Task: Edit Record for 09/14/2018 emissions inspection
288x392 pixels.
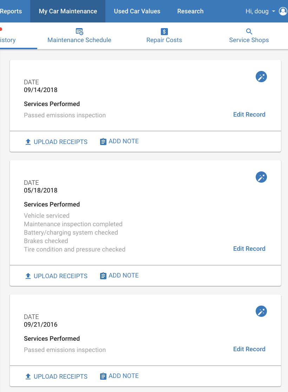Action: pyautogui.click(x=249, y=115)
